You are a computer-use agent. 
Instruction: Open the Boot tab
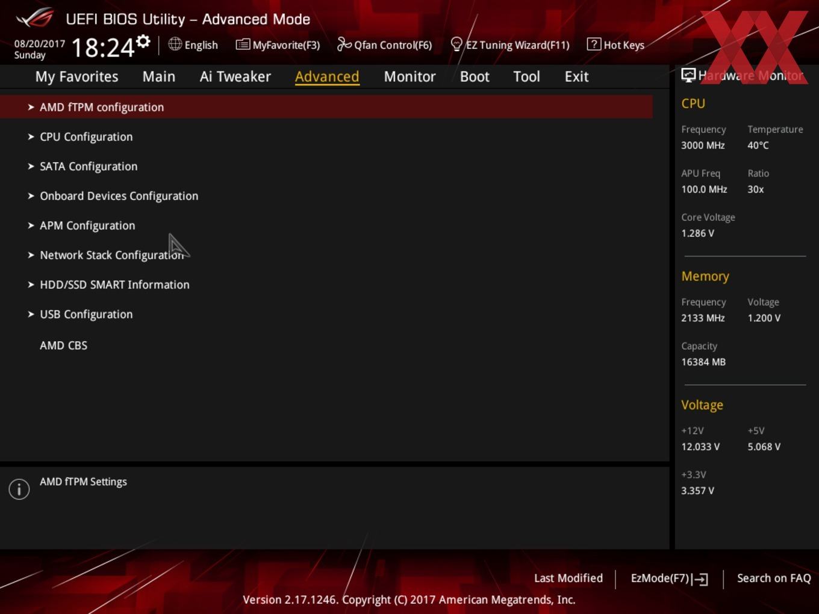pos(475,76)
